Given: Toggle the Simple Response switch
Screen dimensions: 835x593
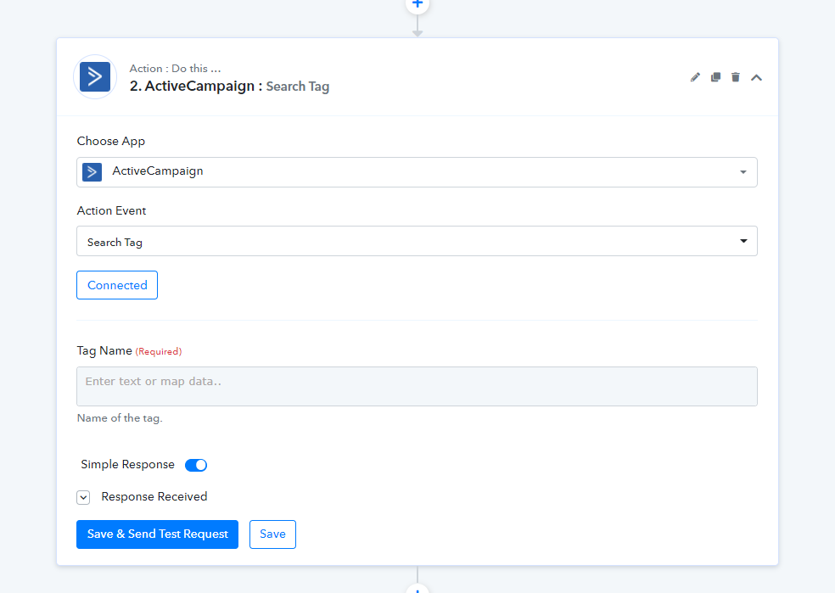Looking at the screenshot, I should pyautogui.click(x=196, y=465).
